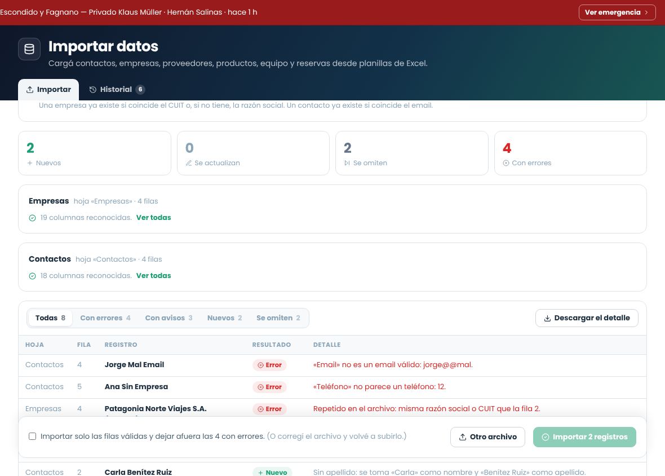Click the Error badge for Ana Sin Empresa
Viewport: 665px width, 476px height.
click(x=270, y=387)
